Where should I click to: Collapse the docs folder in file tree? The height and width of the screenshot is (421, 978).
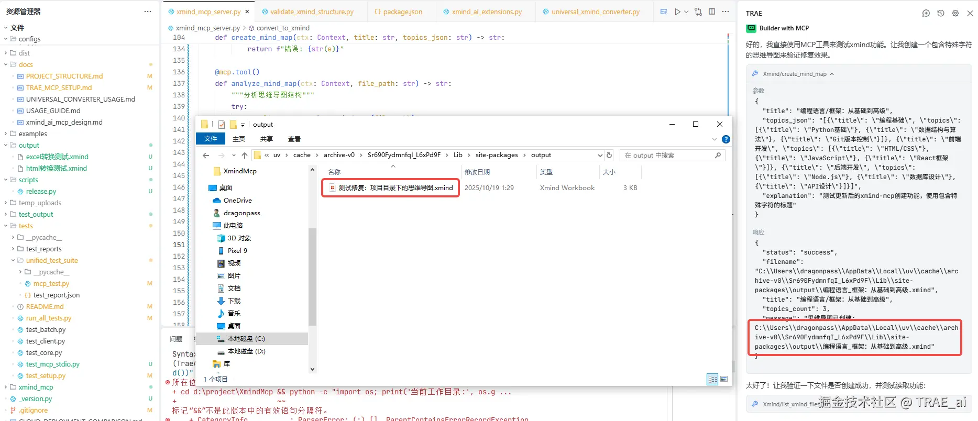pyautogui.click(x=6, y=64)
